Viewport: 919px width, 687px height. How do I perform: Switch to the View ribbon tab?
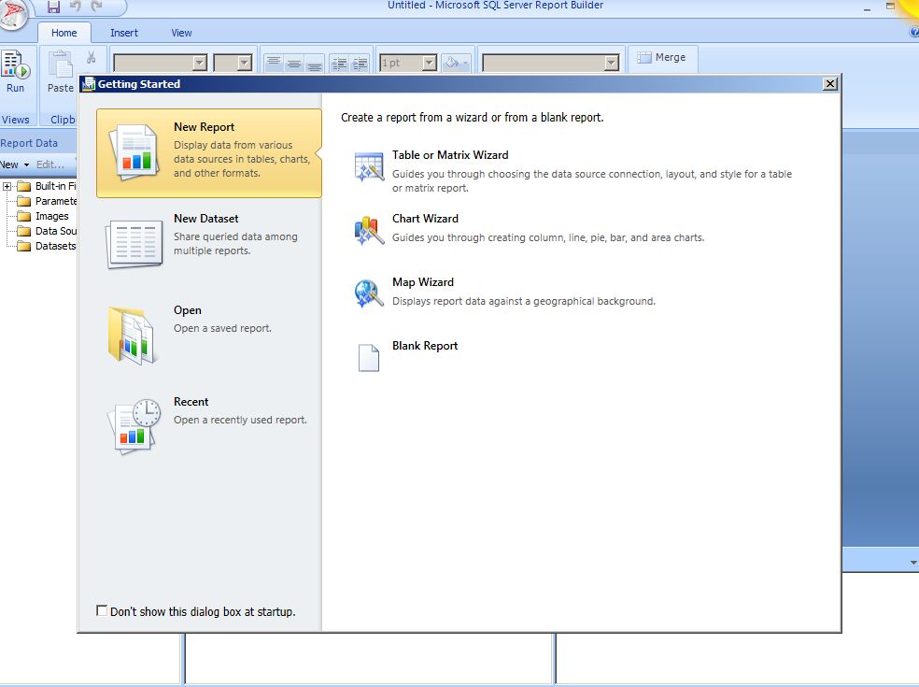pyautogui.click(x=181, y=33)
